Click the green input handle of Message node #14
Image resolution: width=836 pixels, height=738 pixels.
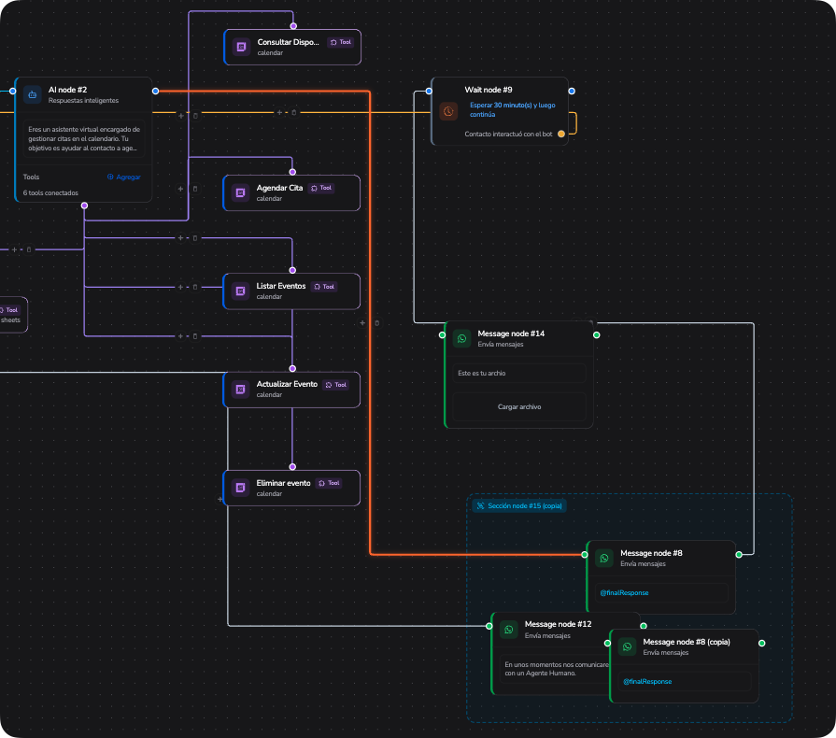442,334
